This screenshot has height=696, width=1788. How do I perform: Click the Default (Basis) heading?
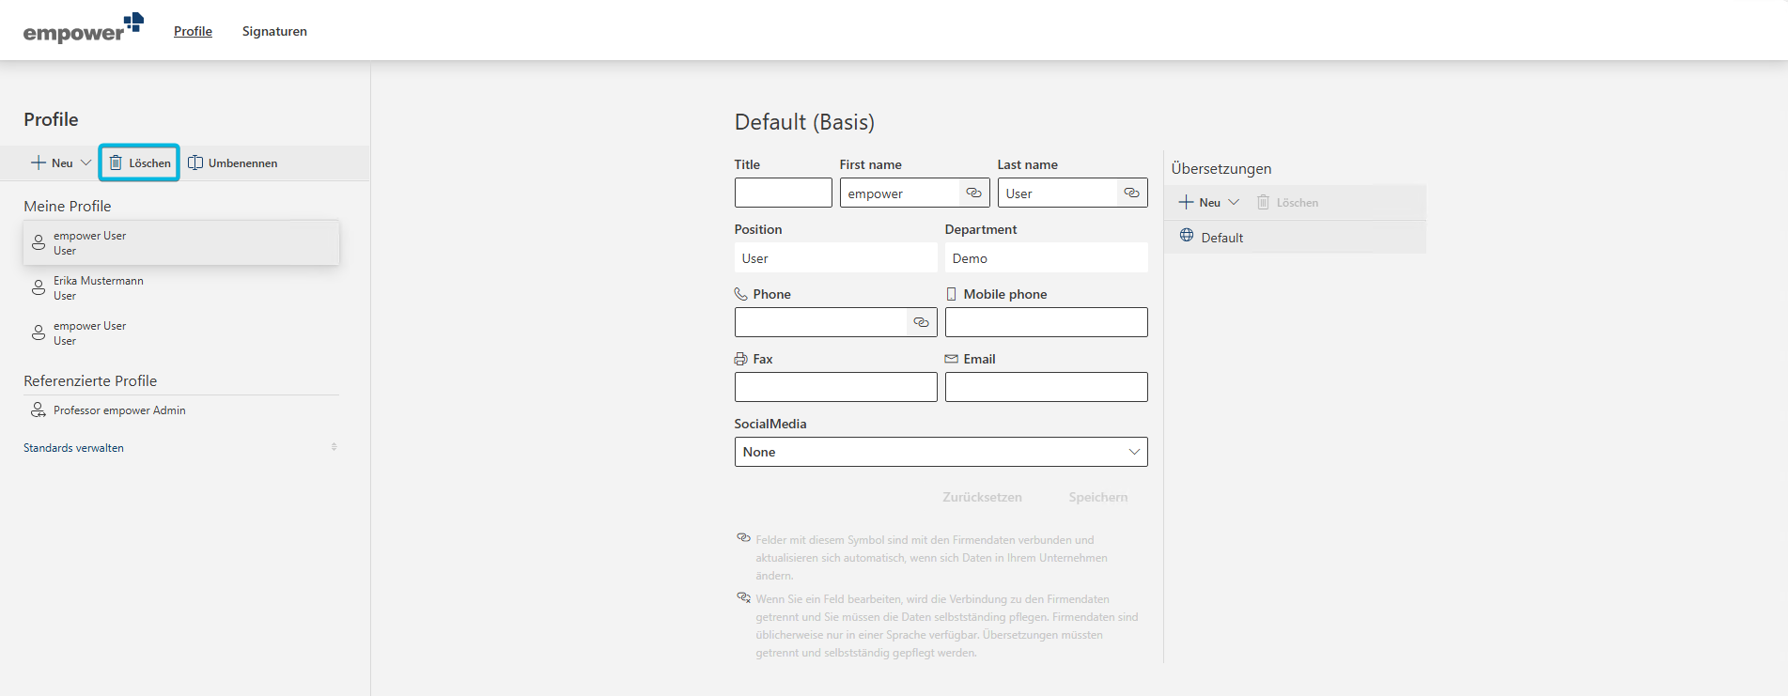(804, 122)
